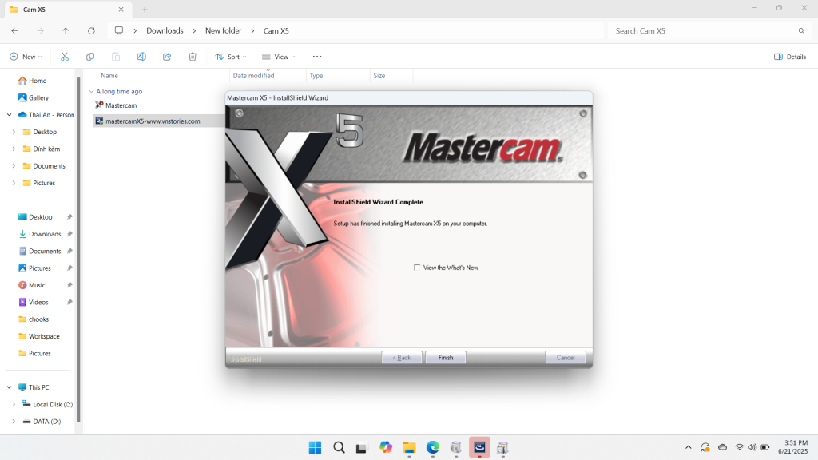Click the search magnifier icon in Explorer

pyautogui.click(x=801, y=31)
